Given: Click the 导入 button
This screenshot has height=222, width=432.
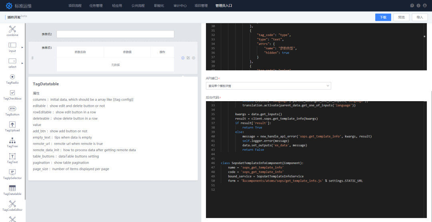Looking at the screenshot, I should point(420,17).
